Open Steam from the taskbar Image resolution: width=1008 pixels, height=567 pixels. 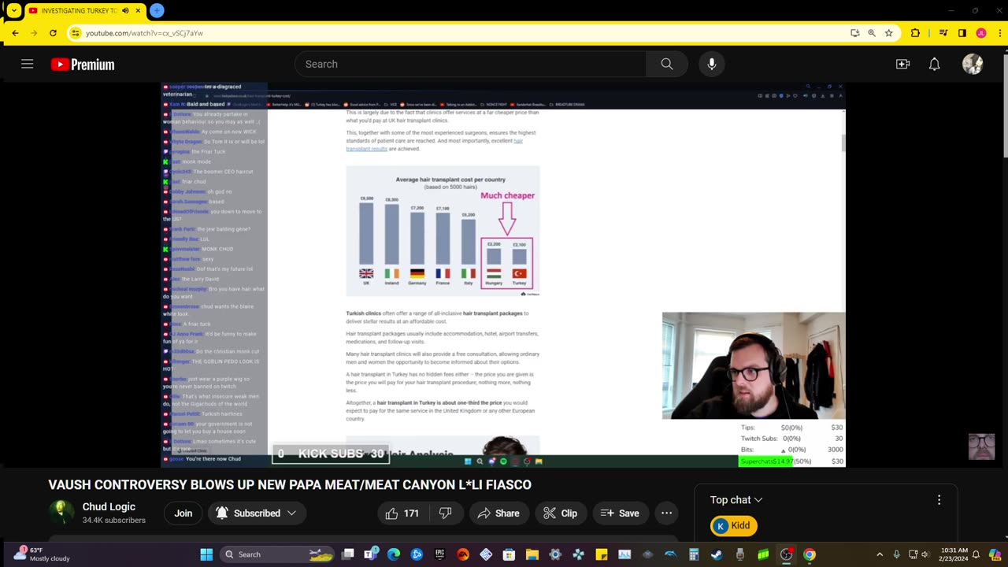point(717,554)
